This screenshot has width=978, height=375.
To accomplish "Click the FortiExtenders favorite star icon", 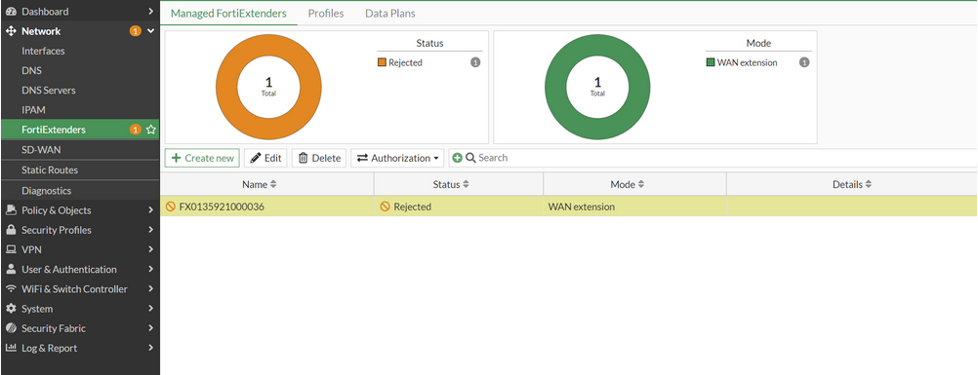I will [x=150, y=131].
